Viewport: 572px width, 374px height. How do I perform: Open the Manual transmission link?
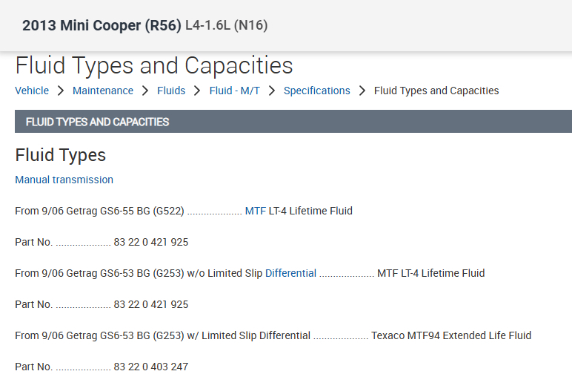tap(64, 180)
